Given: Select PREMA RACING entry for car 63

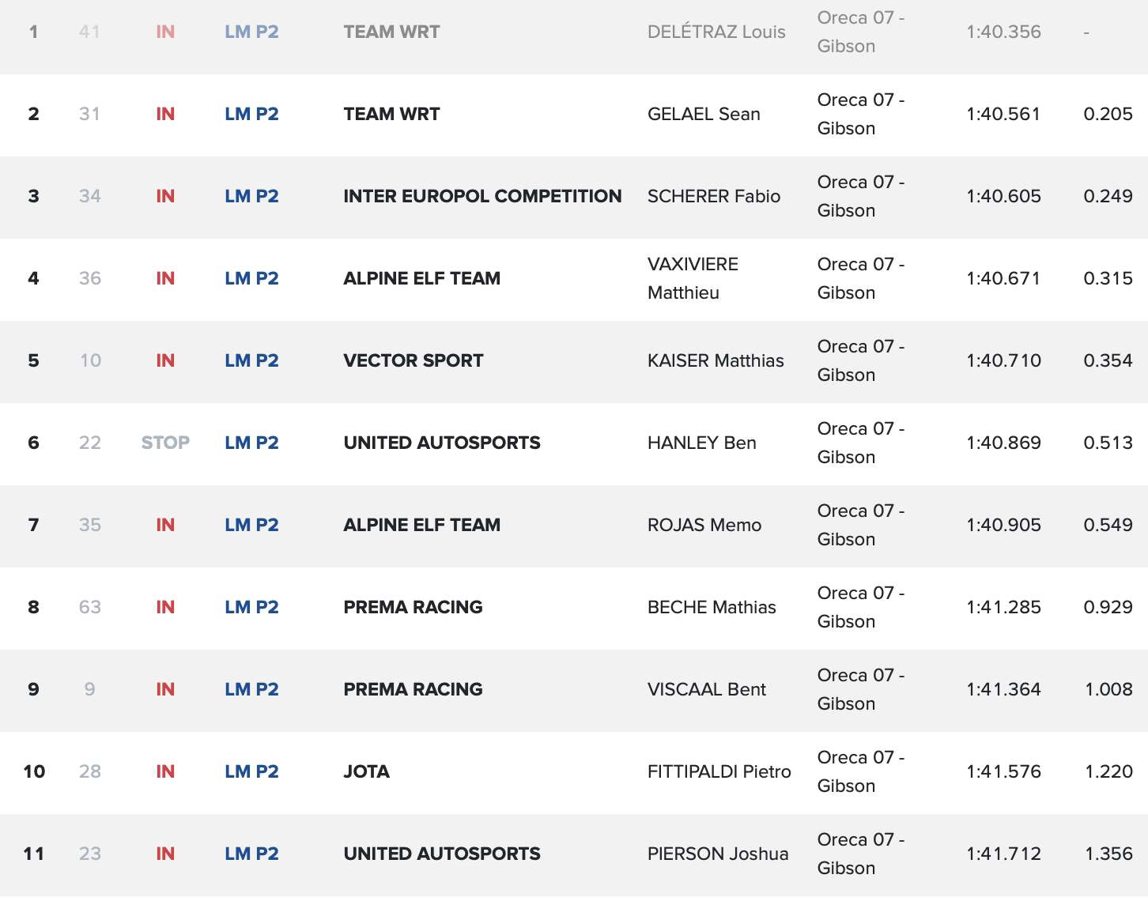Looking at the screenshot, I should [x=413, y=607].
